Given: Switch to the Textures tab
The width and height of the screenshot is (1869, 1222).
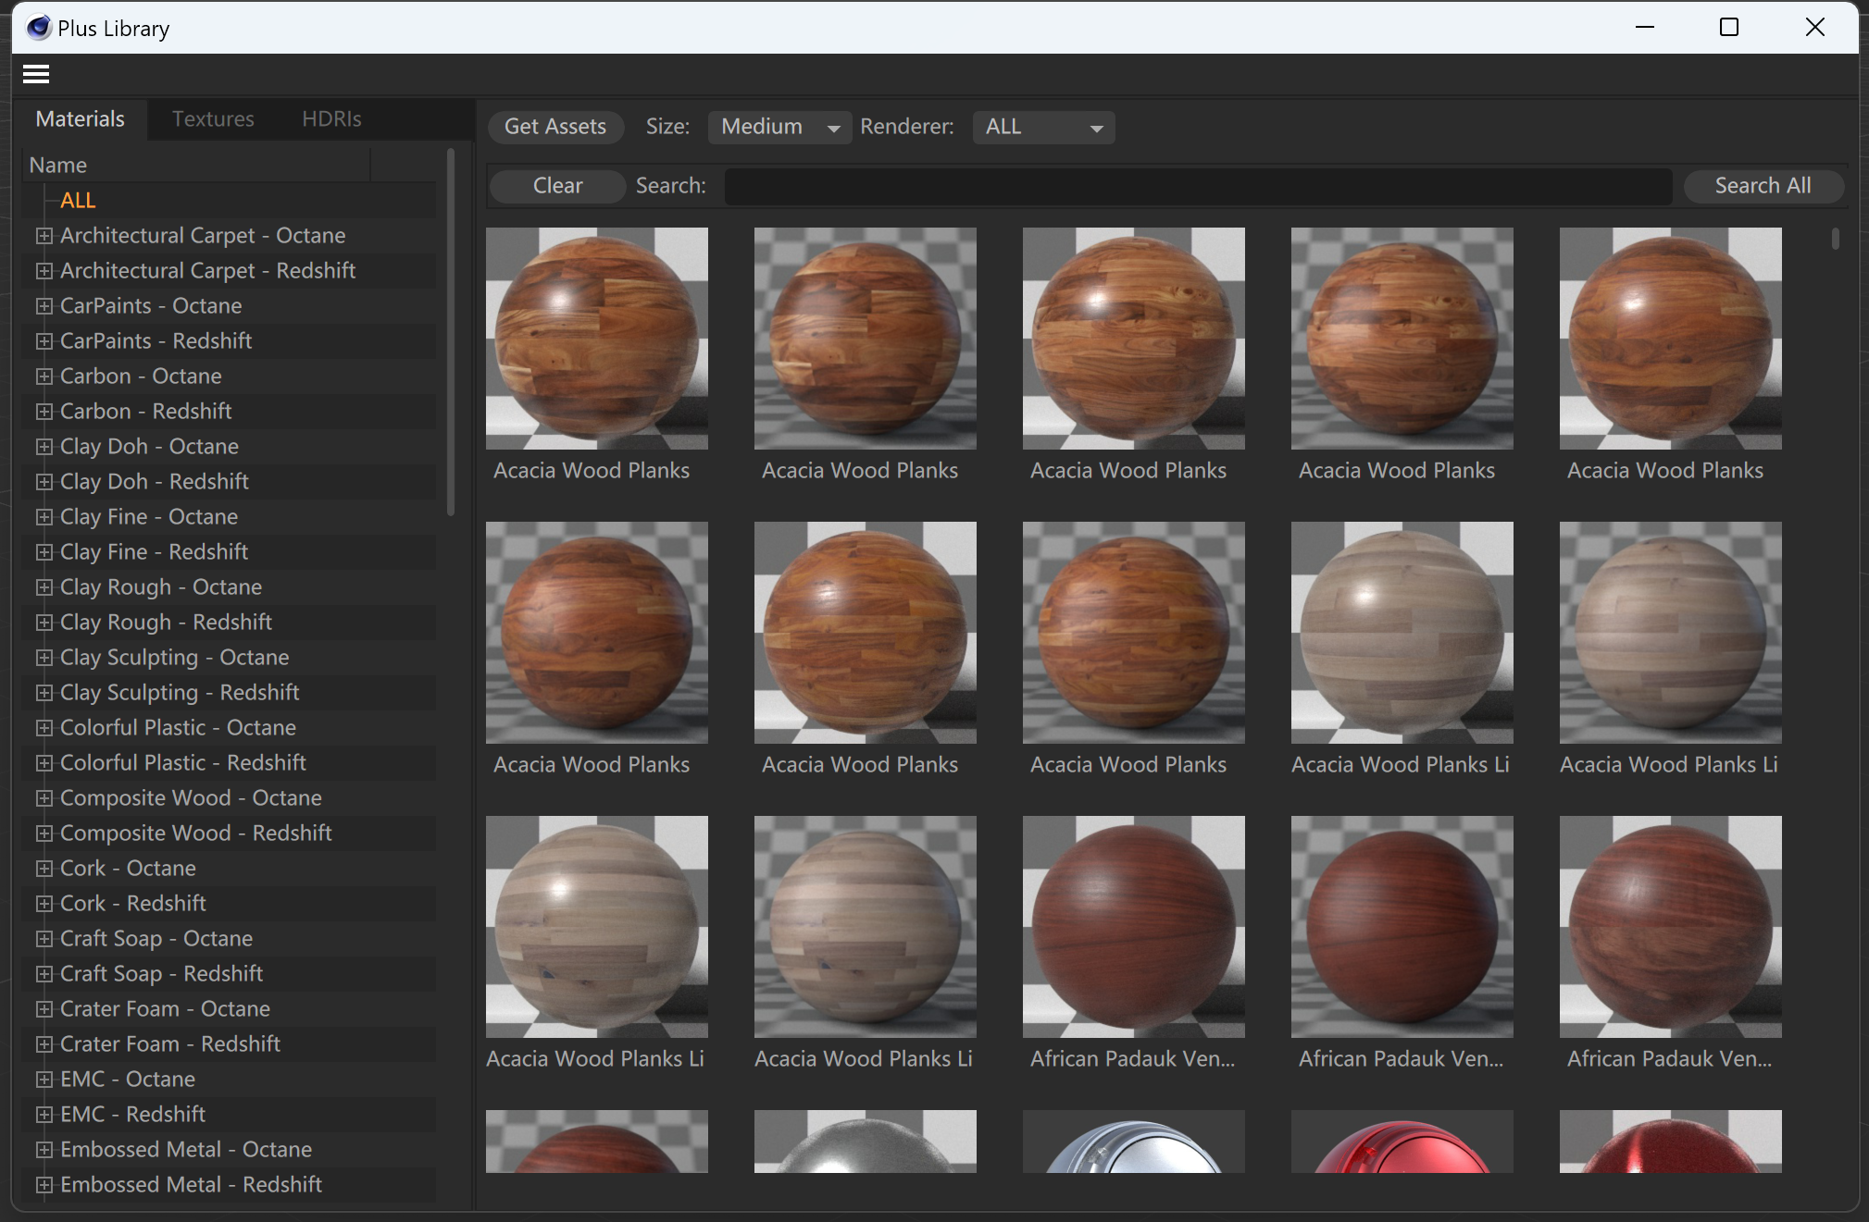Looking at the screenshot, I should (213, 119).
